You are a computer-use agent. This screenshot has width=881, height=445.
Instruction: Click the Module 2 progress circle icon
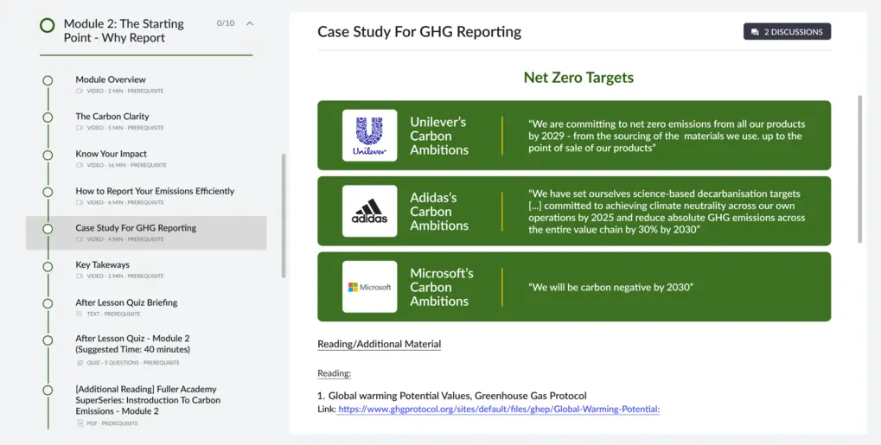(48, 25)
